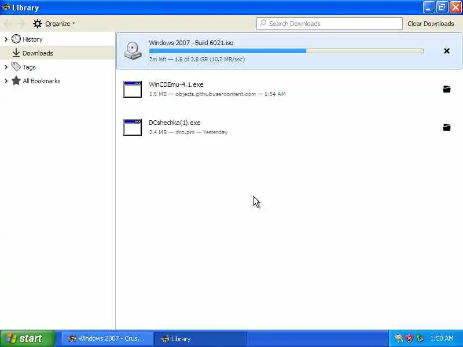Restore down the Library window
463x347 pixels.
[x=442, y=8]
